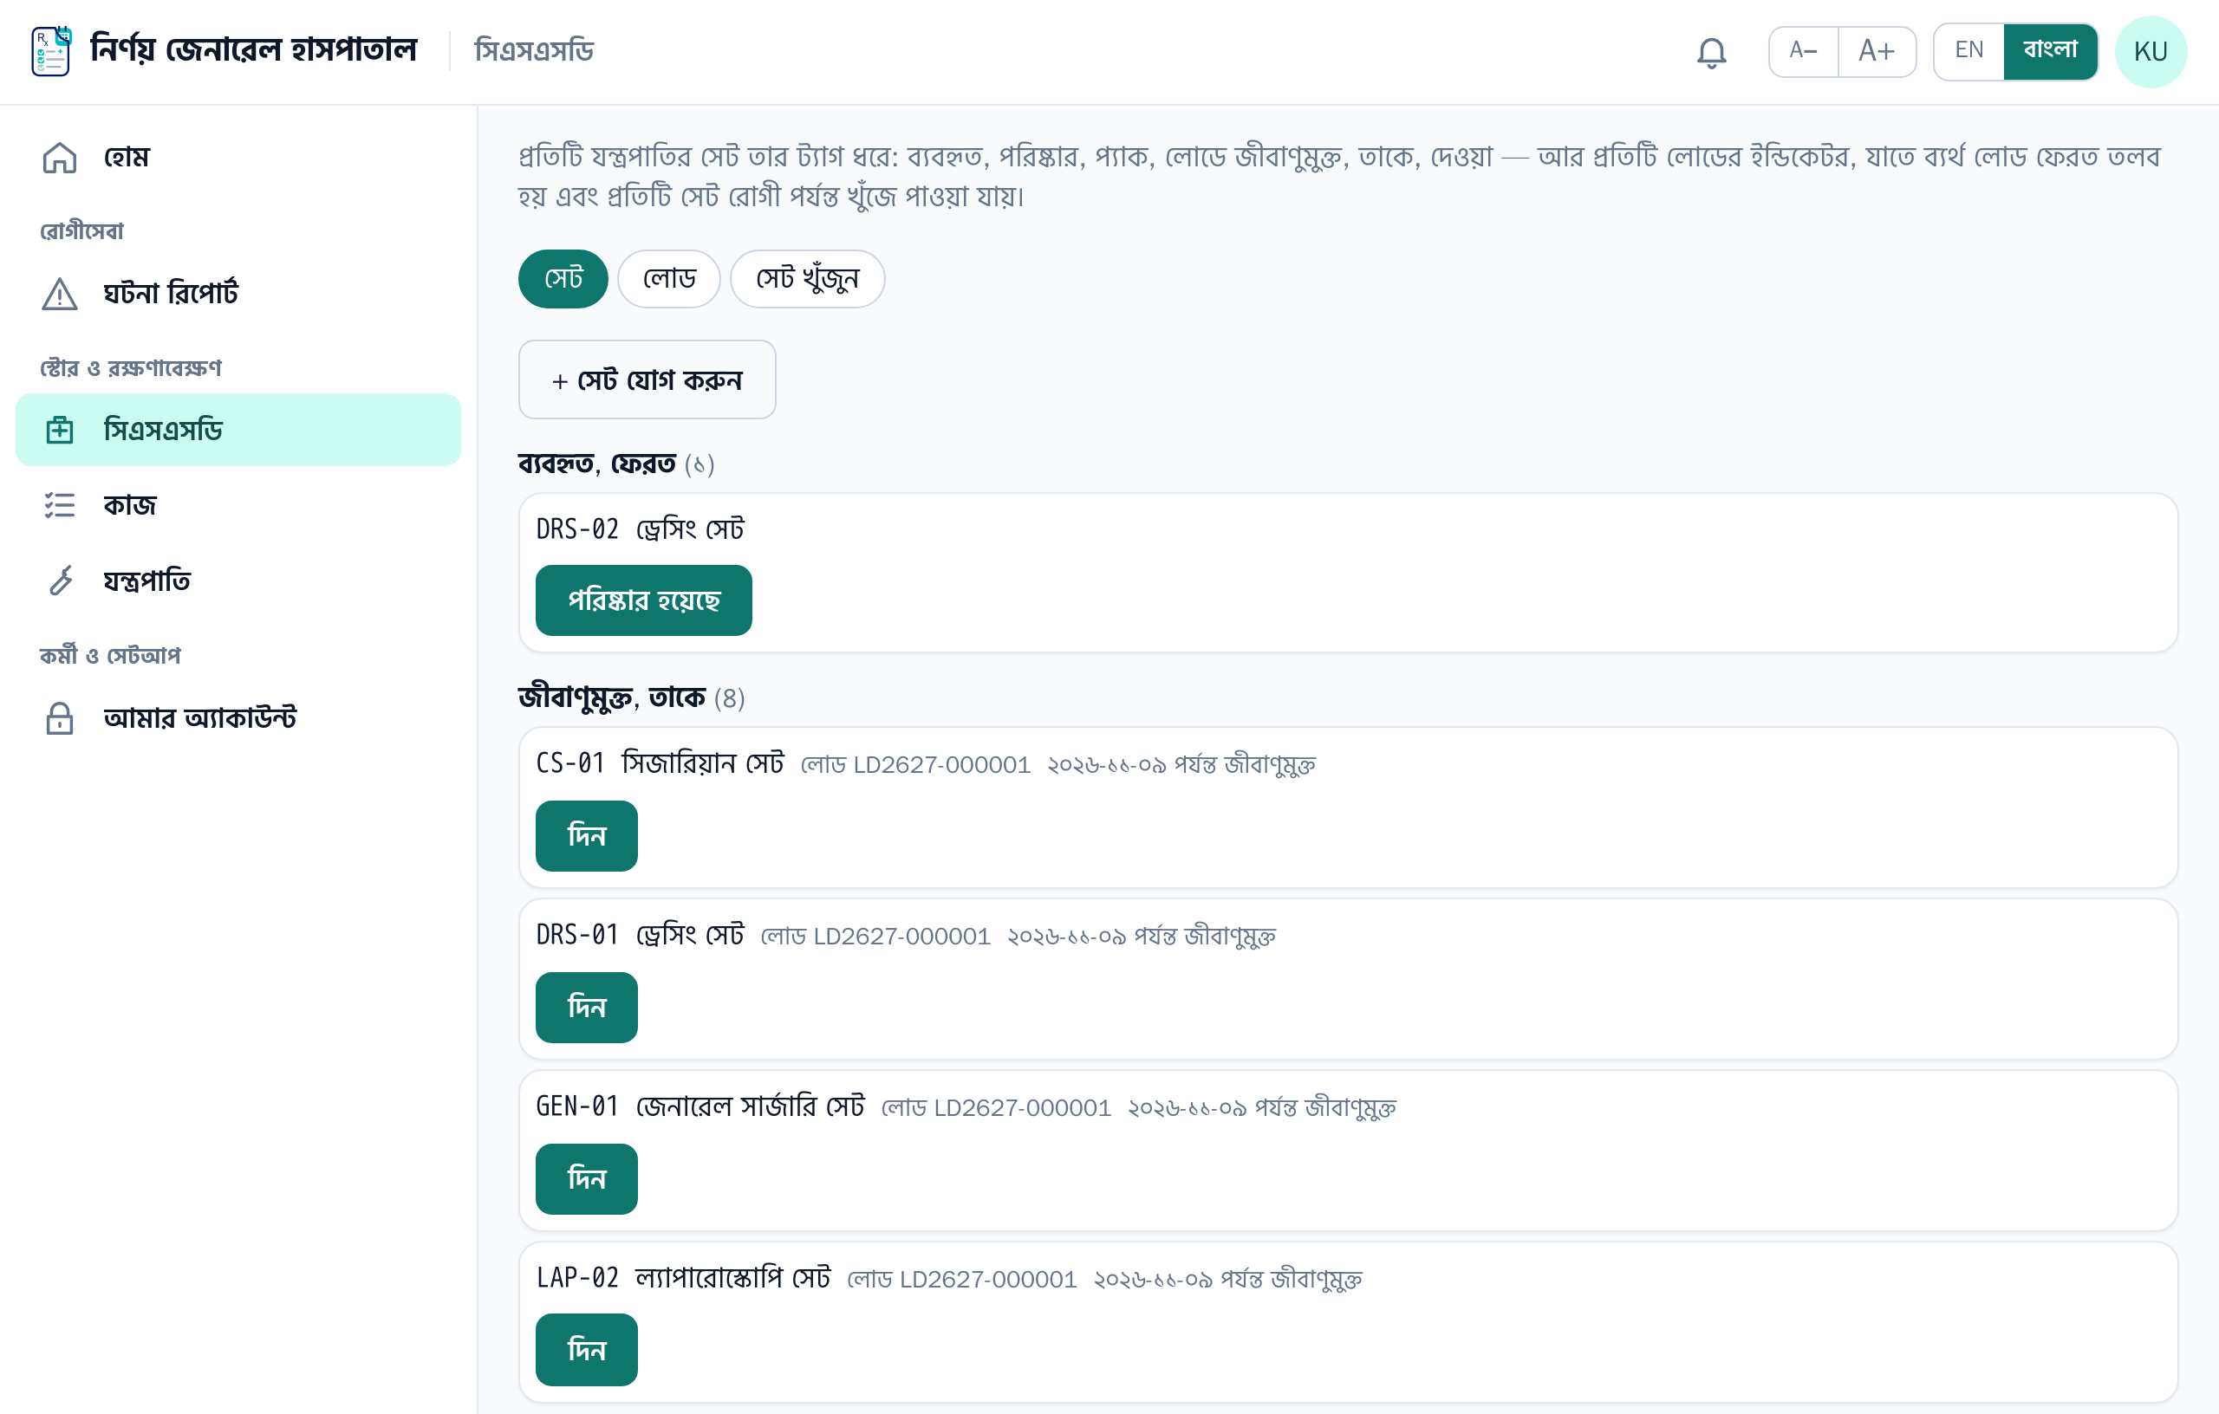Click দিন for GEN-01 জেনারেল সার্জারি সেট
This screenshot has width=2219, height=1414.
click(x=586, y=1179)
